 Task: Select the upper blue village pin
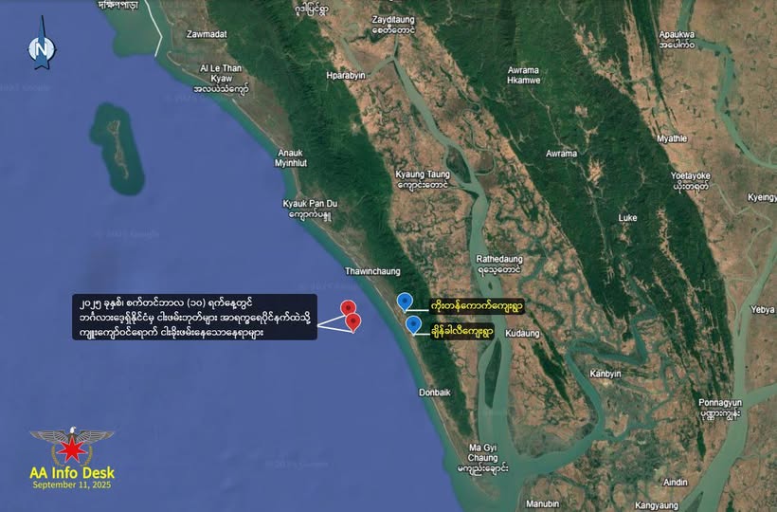point(405,302)
